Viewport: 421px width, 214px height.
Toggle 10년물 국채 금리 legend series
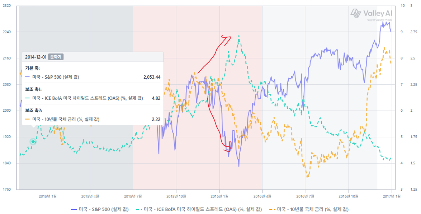pyautogui.click(x=309, y=209)
